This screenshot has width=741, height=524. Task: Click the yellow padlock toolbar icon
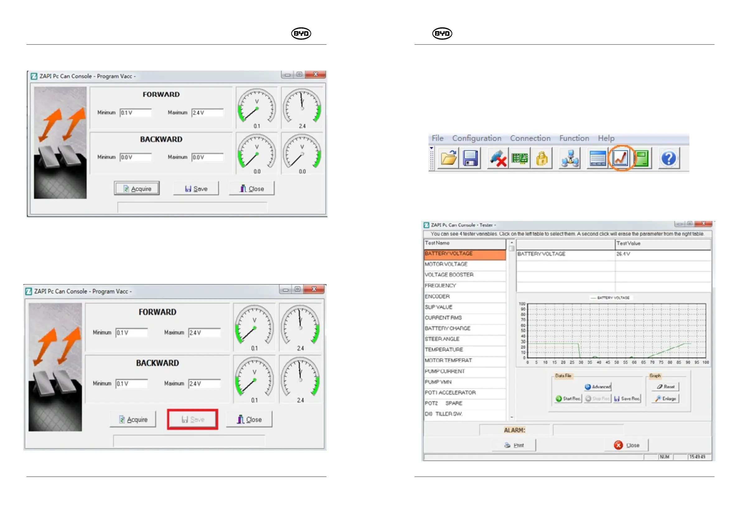542,158
